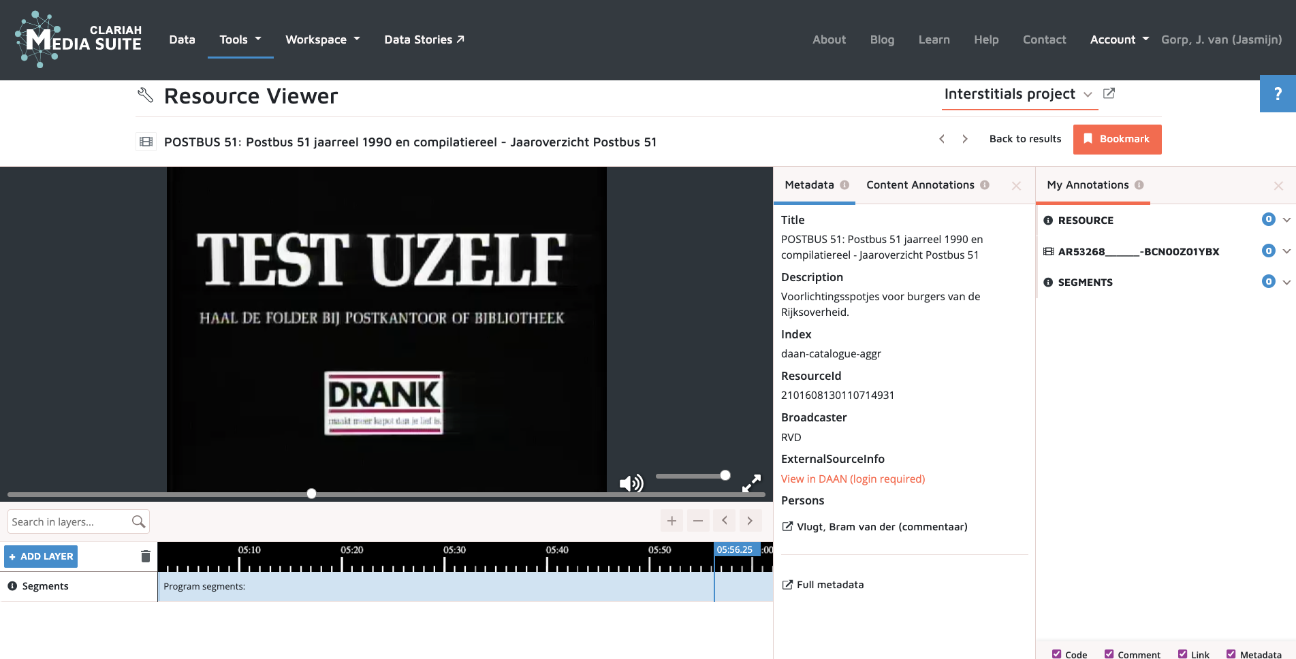The width and height of the screenshot is (1296, 659).
Task: Close the Metadata panel
Action: [x=1016, y=186]
